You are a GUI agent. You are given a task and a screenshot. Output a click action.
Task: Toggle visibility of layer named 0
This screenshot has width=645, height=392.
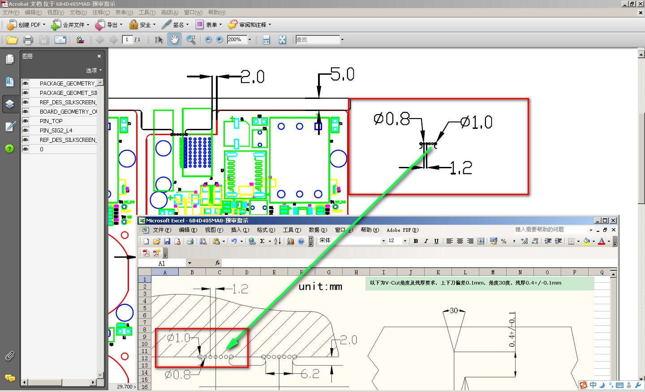(26, 149)
